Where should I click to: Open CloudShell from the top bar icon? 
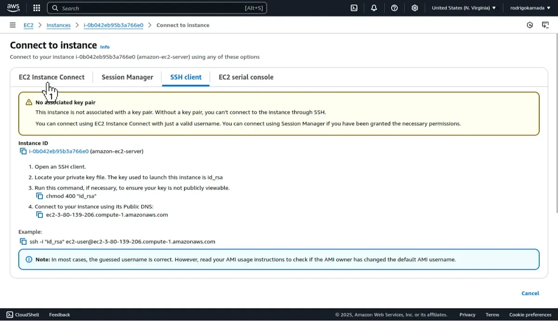[354, 8]
